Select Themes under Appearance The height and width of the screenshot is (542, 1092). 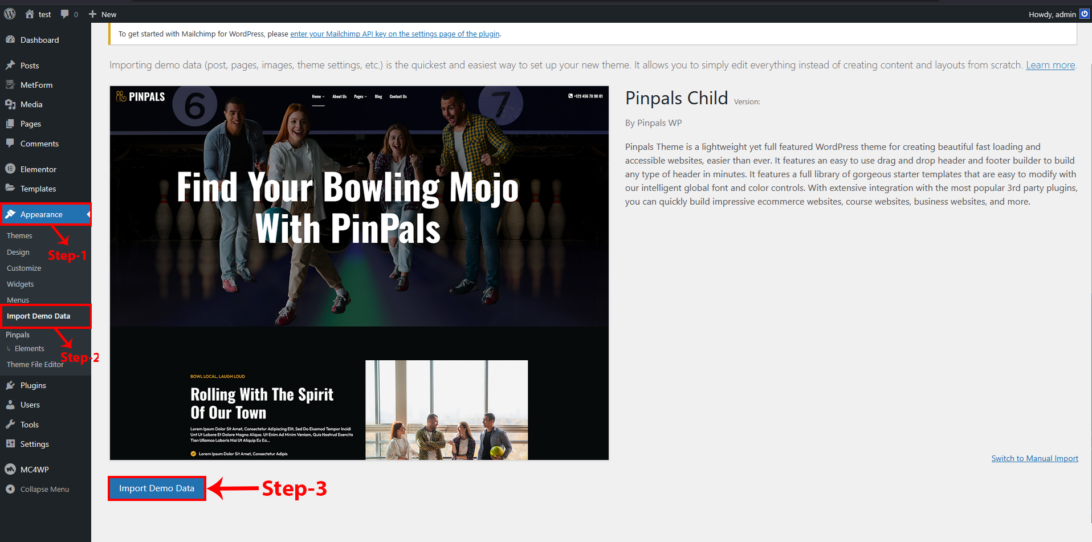pyautogui.click(x=19, y=235)
